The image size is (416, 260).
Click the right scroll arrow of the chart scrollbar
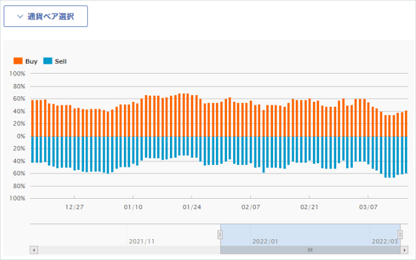(404, 250)
